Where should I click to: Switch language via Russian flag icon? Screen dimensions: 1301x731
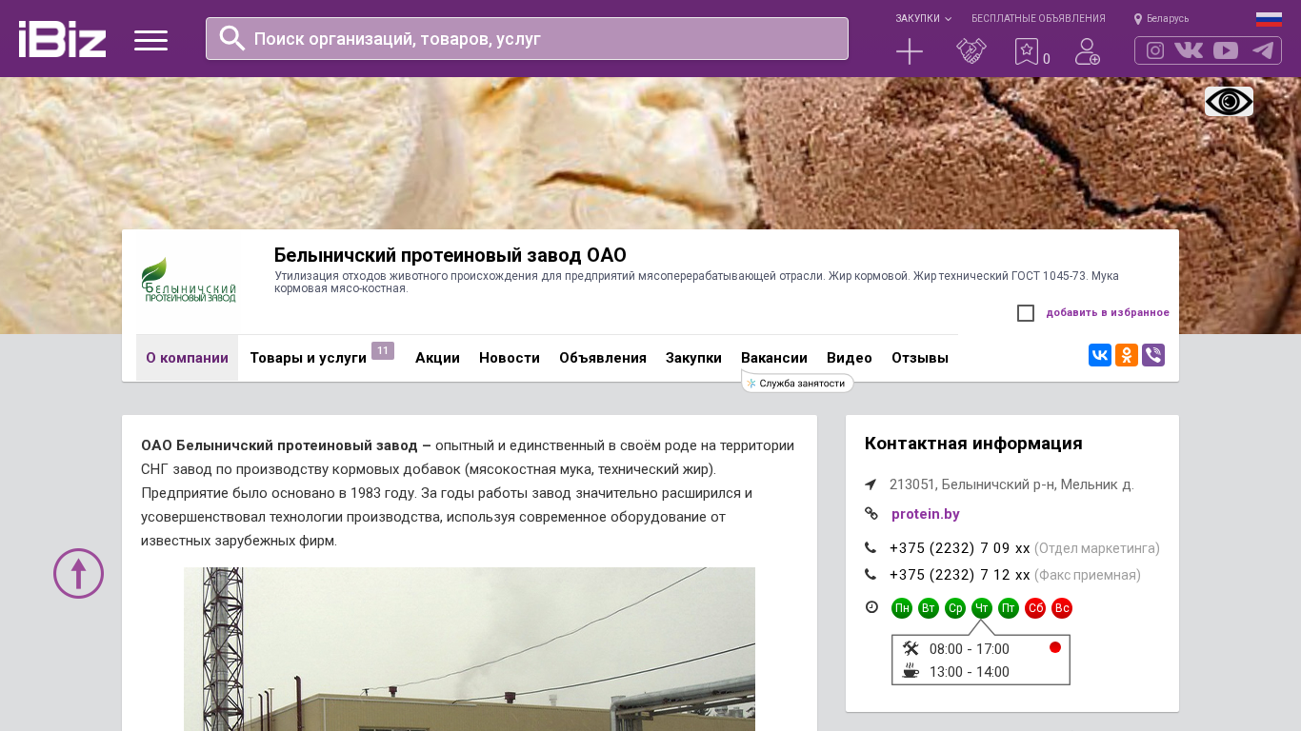tap(1269, 19)
